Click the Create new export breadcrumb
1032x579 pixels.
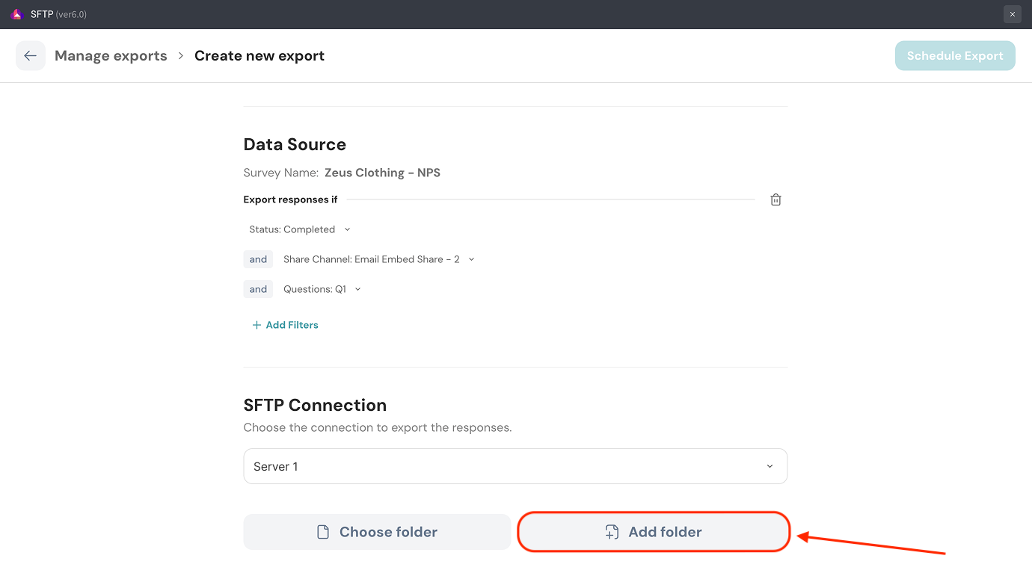(259, 56)
